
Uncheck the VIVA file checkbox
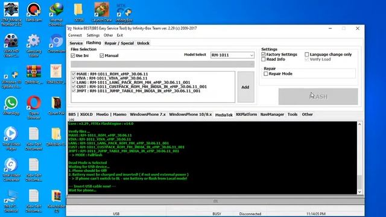[74, 78]
